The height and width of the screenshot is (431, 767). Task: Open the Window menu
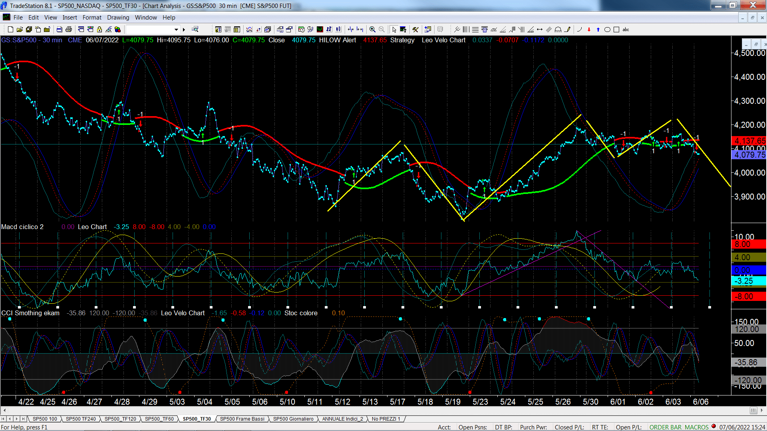coord(146,18)
